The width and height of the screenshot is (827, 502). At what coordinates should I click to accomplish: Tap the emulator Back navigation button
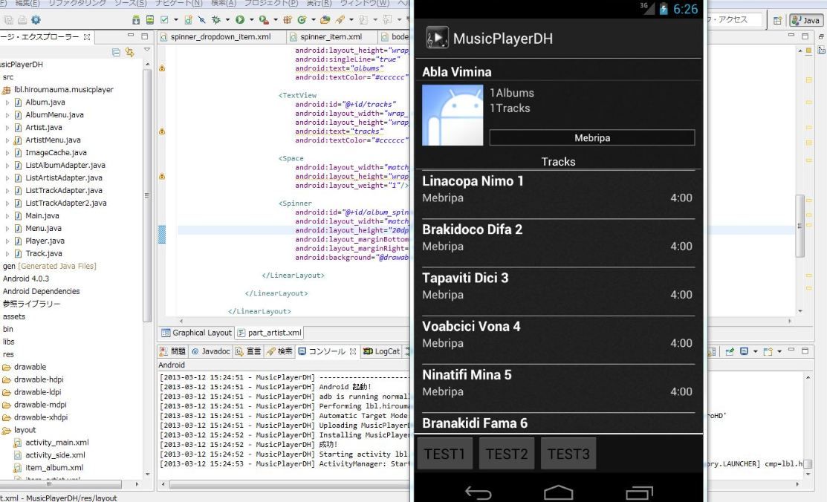click(478, 492)
